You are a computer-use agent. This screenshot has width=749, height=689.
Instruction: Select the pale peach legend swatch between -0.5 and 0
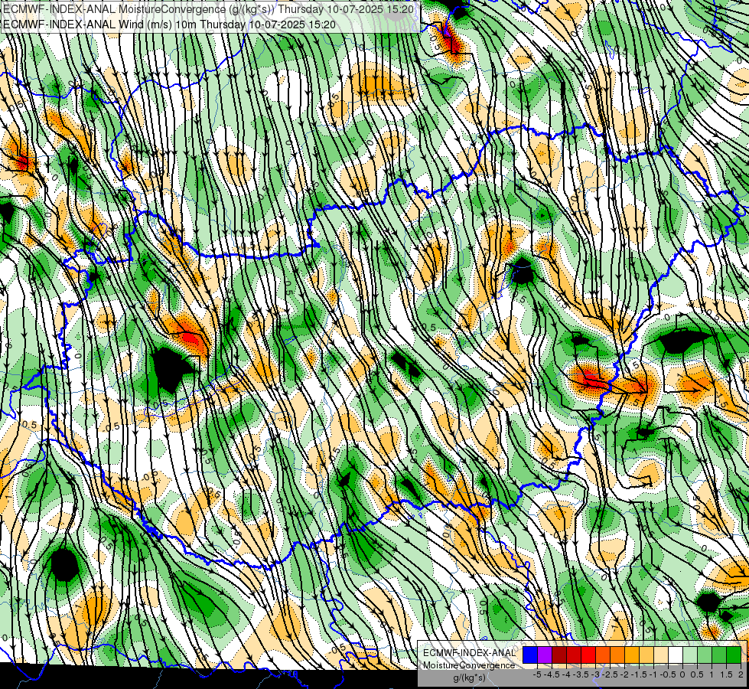point(661,655)
